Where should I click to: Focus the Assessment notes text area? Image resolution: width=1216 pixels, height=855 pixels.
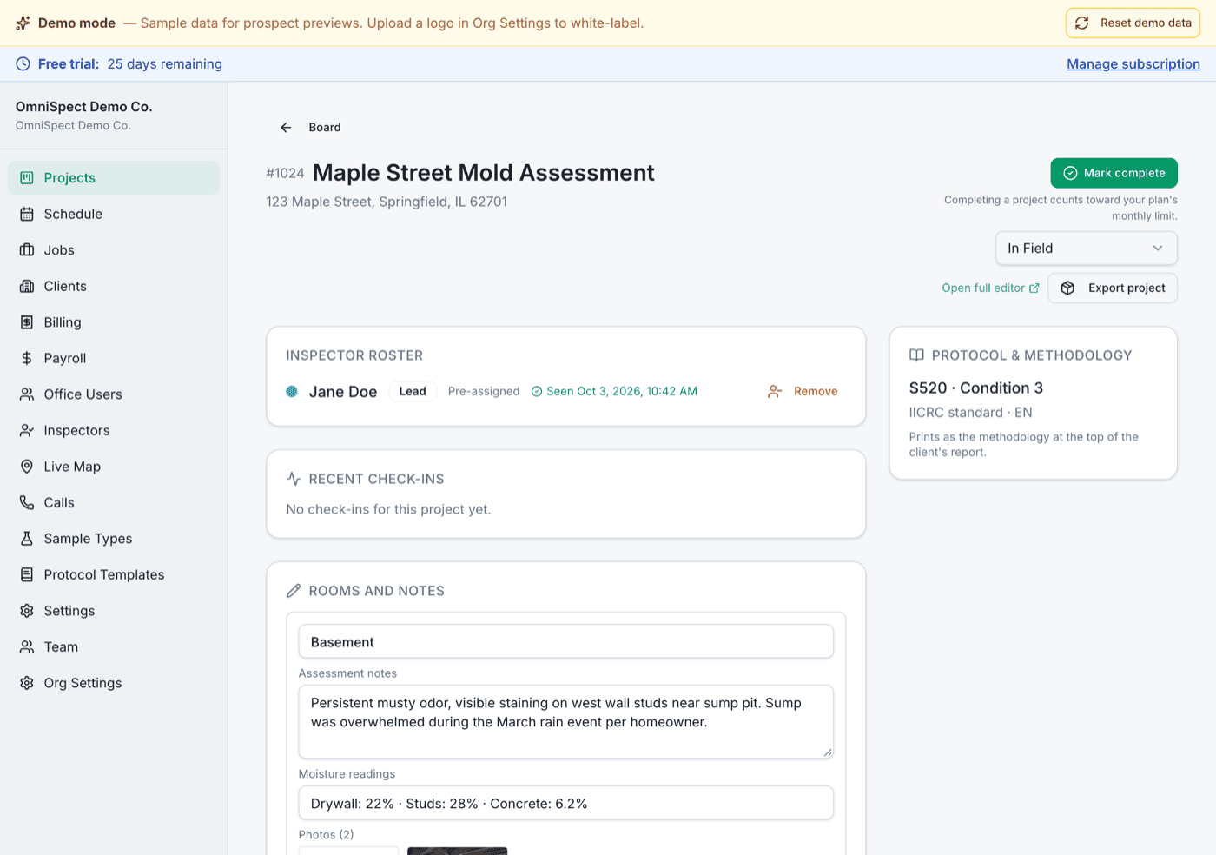tap(565, 722)
